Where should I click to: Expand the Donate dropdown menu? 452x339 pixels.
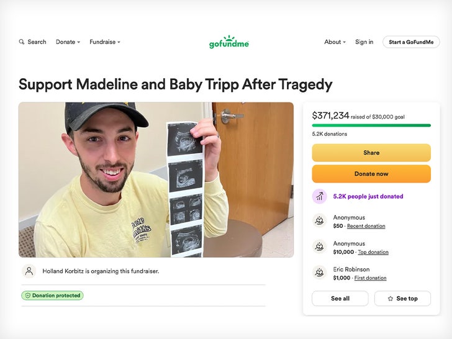68,42
